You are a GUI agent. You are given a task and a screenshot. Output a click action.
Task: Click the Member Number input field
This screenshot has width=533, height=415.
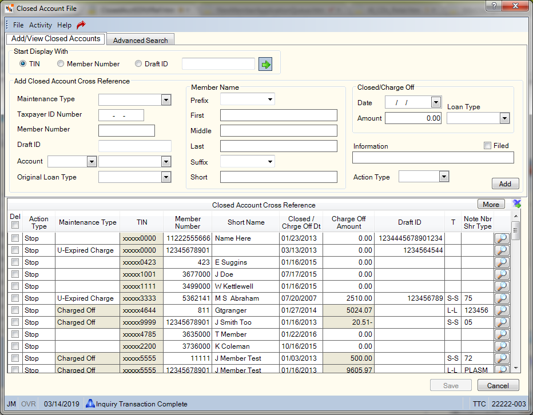(x=126, y=130)
